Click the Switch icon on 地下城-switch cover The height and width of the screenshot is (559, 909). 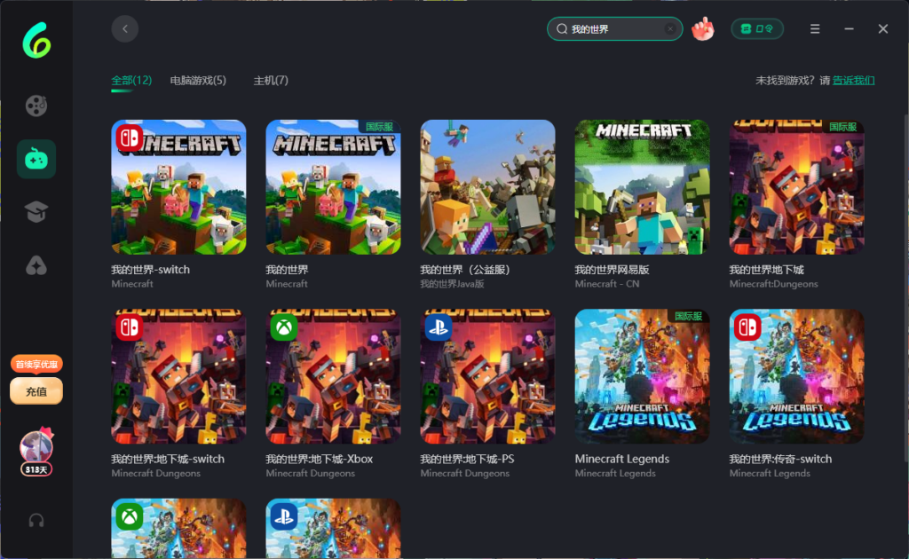pyautogui.click(x=130, y=327)
